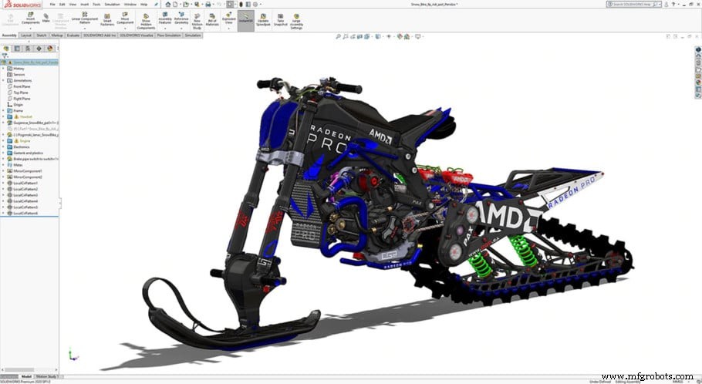
Task: Click the Section View icon
Action: pos(359,36)
